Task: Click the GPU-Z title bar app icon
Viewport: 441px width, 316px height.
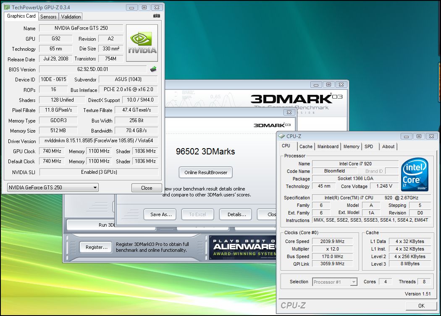Action: click(7, 7)
